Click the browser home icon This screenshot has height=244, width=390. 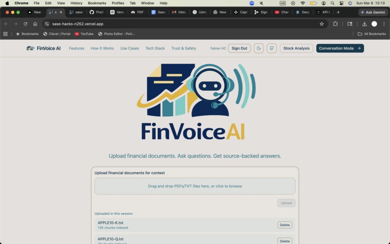35,24
